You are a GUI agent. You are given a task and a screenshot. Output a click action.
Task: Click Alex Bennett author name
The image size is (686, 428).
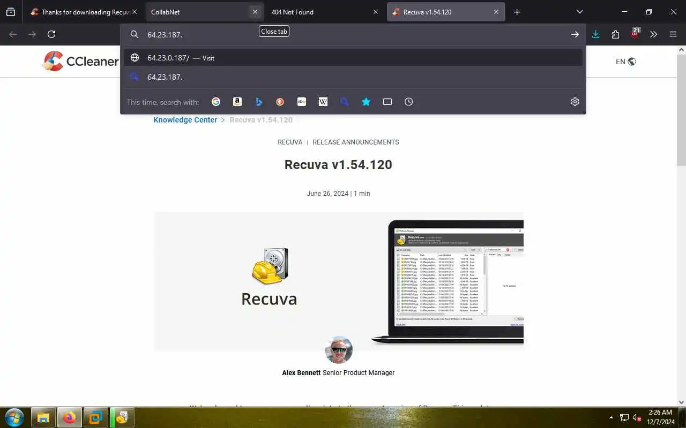[x=301, y=373]
